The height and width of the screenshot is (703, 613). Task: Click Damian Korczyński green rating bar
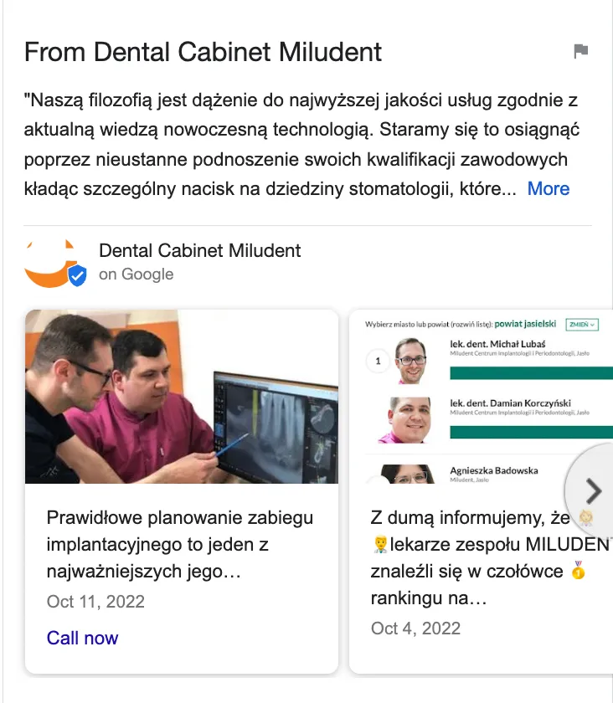pyautogui.click(x=531, y=432)
